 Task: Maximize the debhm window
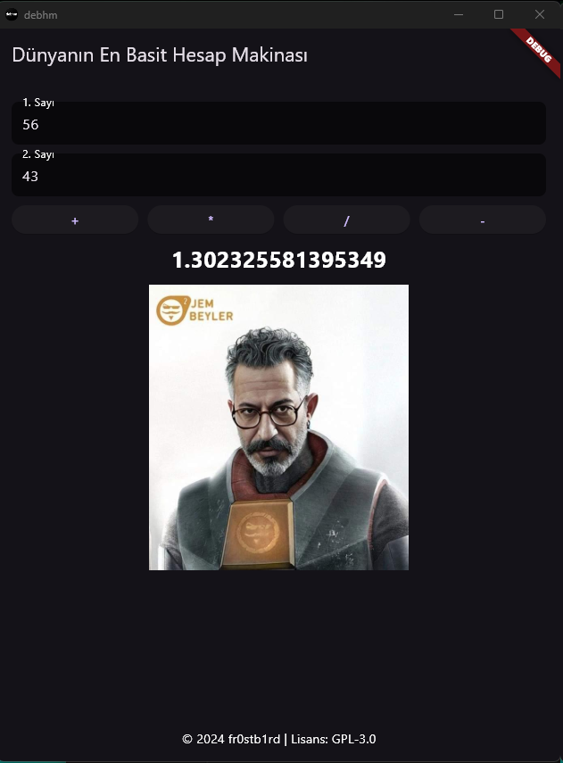coord(499,14)
